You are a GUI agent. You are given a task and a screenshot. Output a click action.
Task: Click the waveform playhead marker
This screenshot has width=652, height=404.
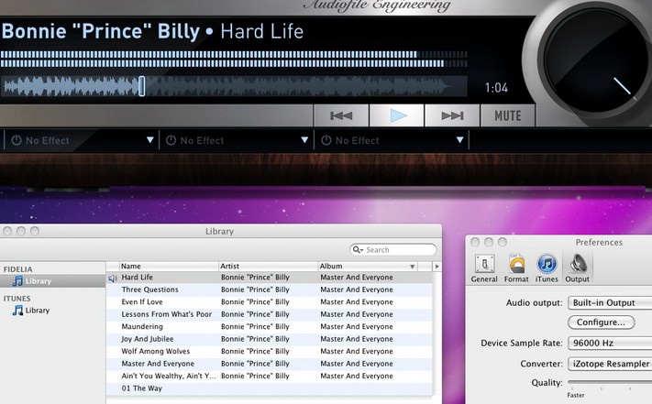[142, 86]
